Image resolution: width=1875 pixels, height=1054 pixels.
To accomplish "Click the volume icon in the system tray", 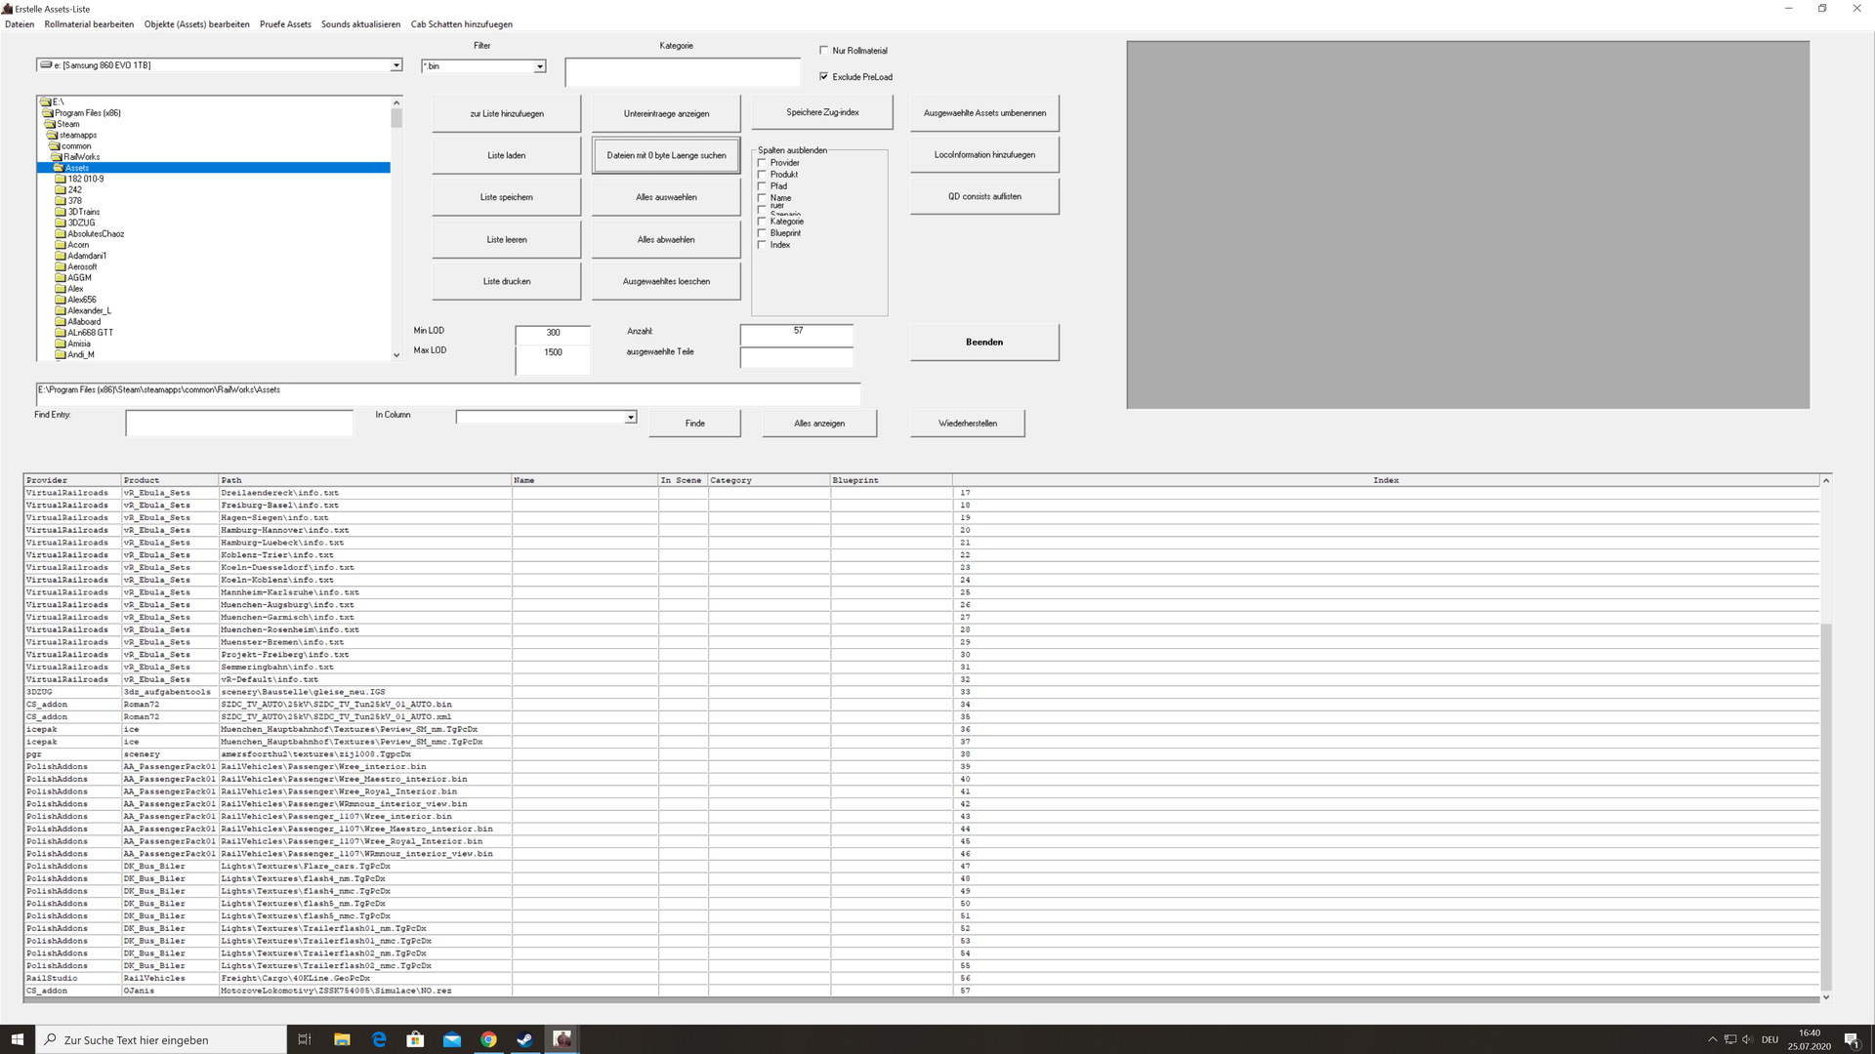I will tap(1747, 1039).
